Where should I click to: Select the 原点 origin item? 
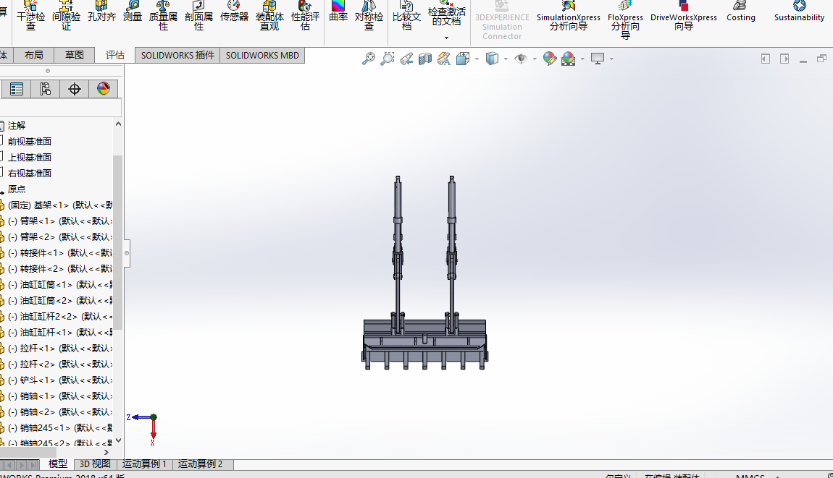tap(17, 189)
